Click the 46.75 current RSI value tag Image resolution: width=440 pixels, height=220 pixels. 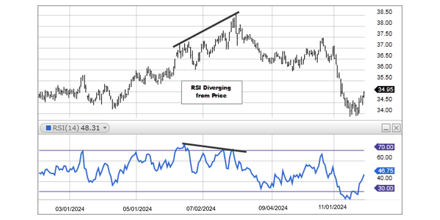(385, 171)
